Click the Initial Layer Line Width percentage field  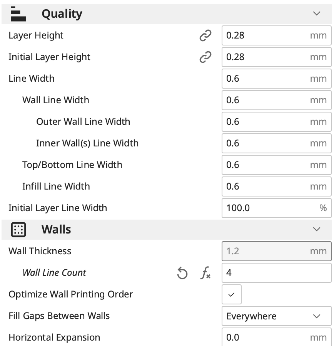277,208
